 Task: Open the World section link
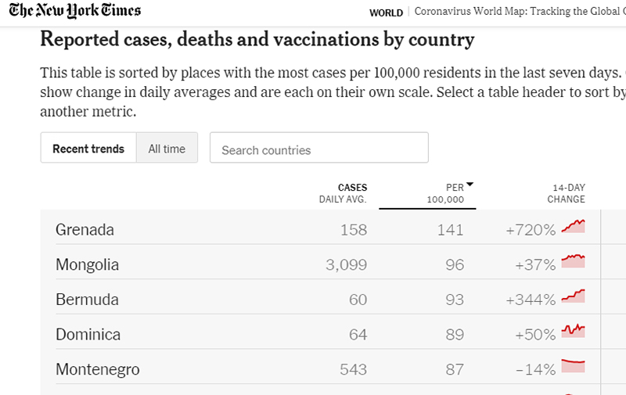point(386,13)
